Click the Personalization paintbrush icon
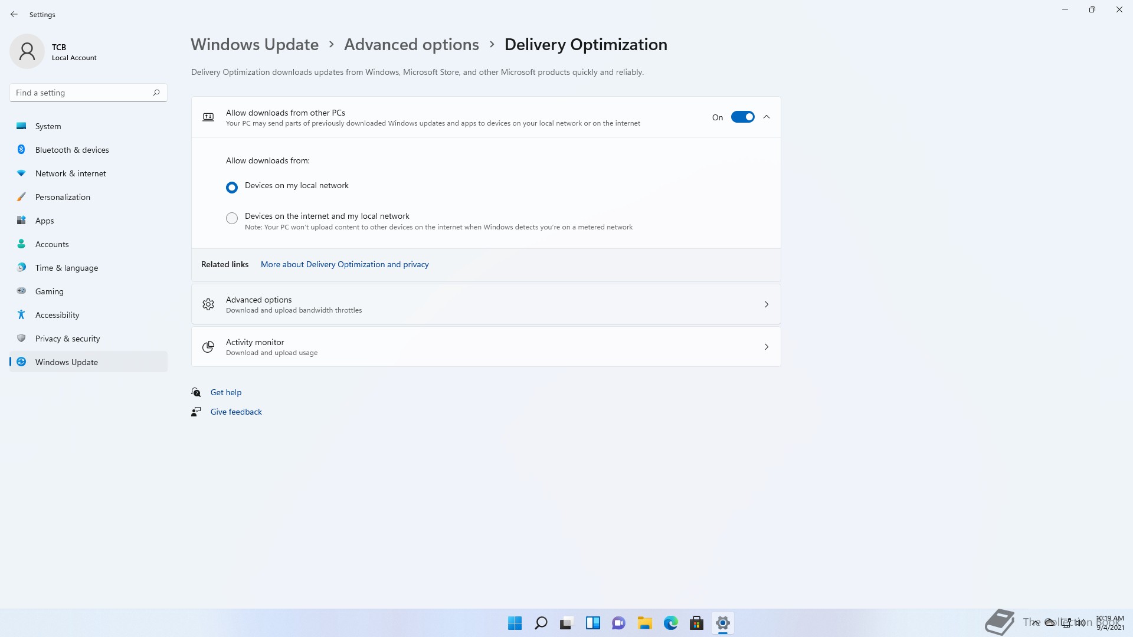Screen dimensions: 1133x637 (21, 197)
